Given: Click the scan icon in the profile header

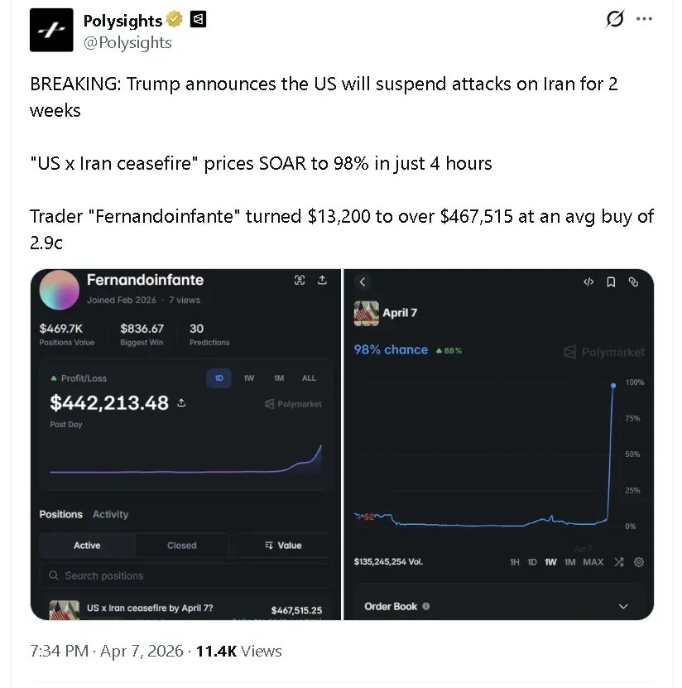Looking at the screenshot, I should (x=300, y=280).
